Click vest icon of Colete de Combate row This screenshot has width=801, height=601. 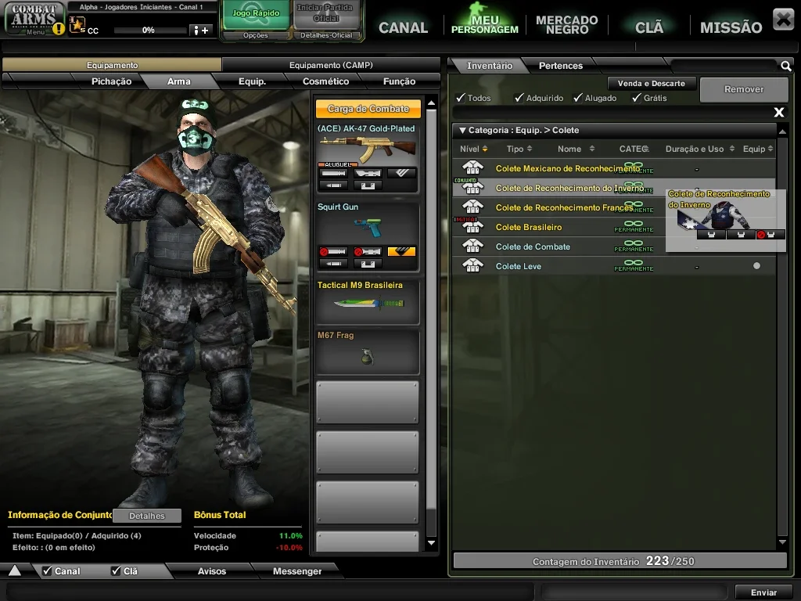pos(472,246)
